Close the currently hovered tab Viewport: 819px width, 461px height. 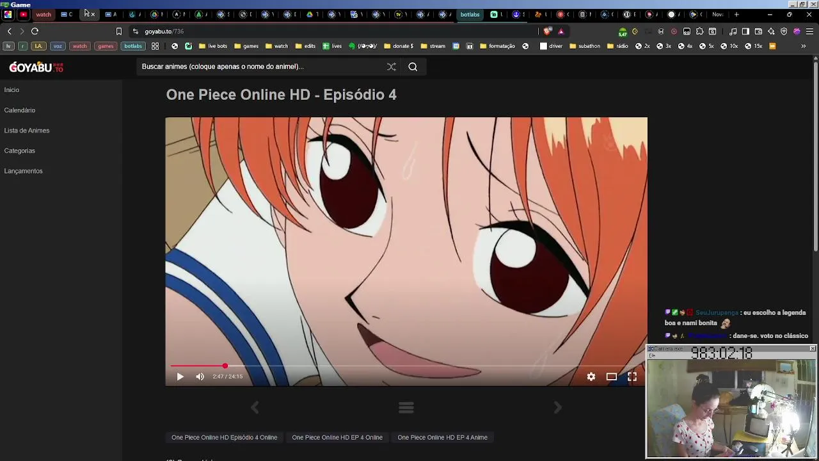point(93,14)
